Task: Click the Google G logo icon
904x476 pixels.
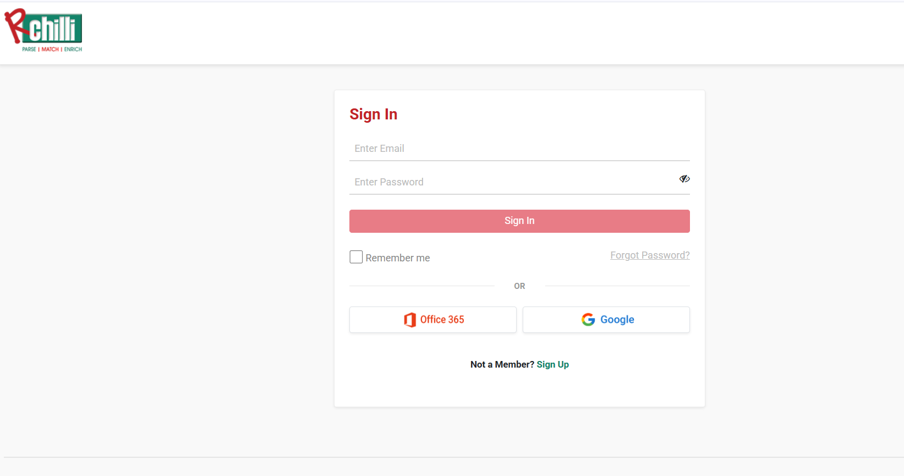Action: [x=588, y=320]
